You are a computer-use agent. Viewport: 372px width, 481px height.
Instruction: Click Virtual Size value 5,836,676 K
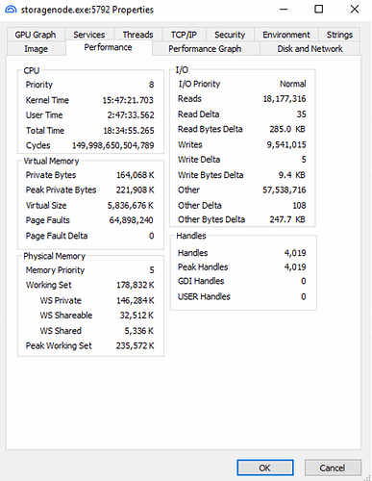click(x=131, y=205)
